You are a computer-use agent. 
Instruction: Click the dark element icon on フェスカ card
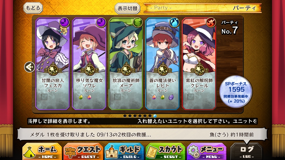coord(64,22)
